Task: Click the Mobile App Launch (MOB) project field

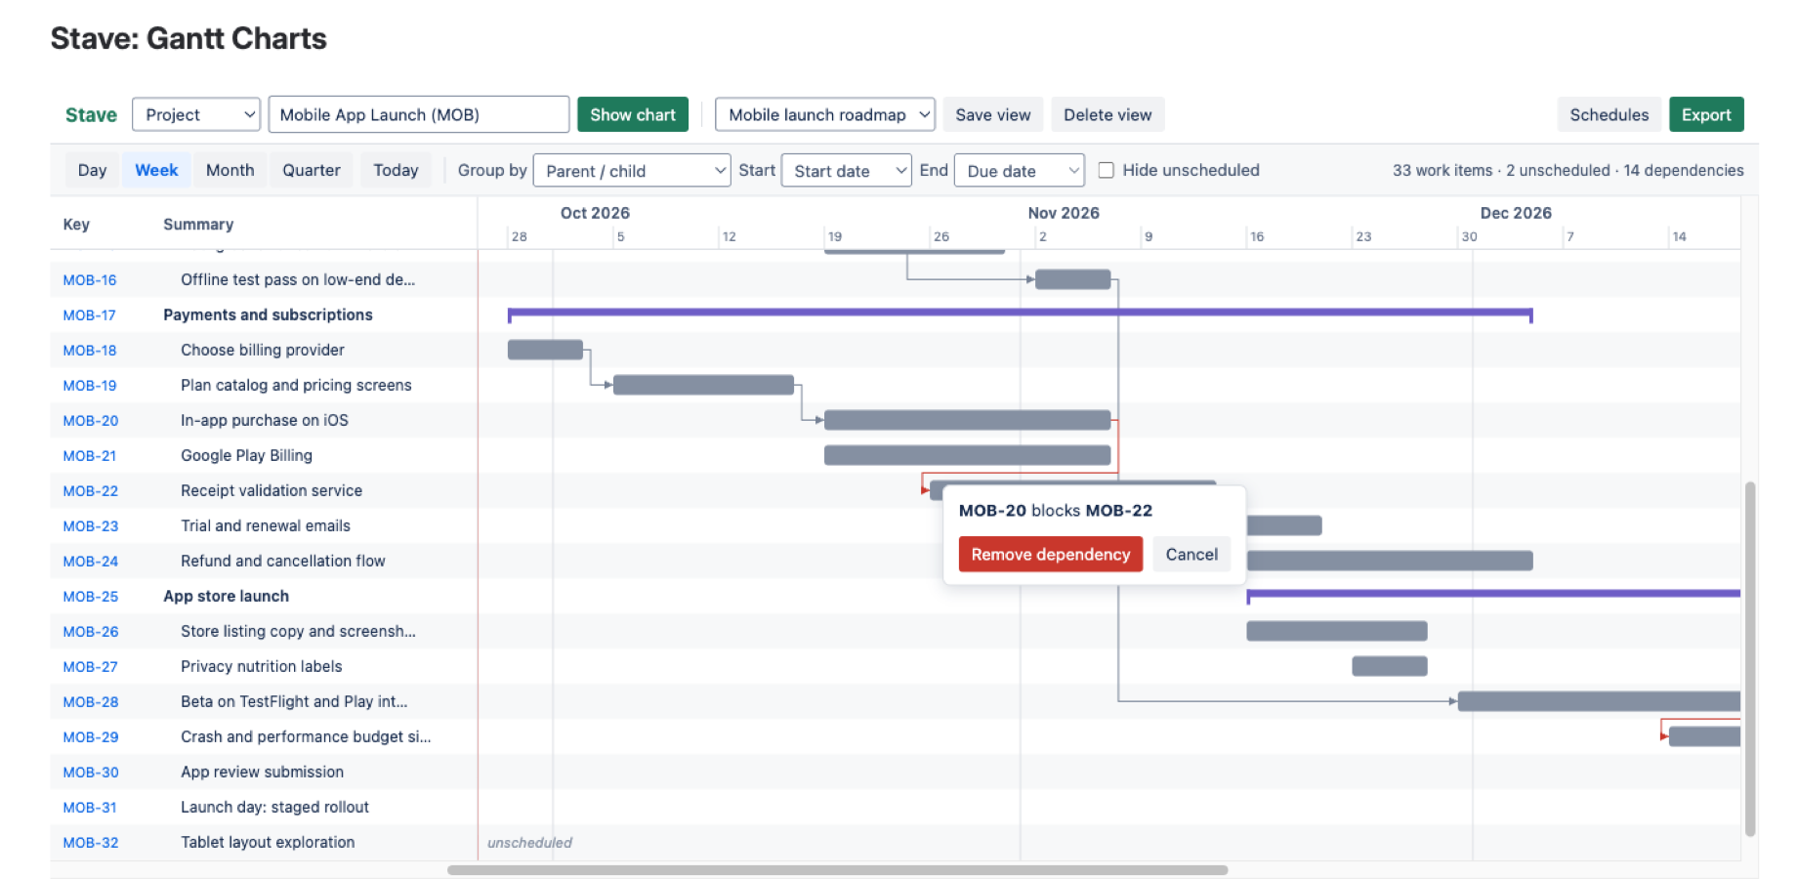Action: pos(419,114)
